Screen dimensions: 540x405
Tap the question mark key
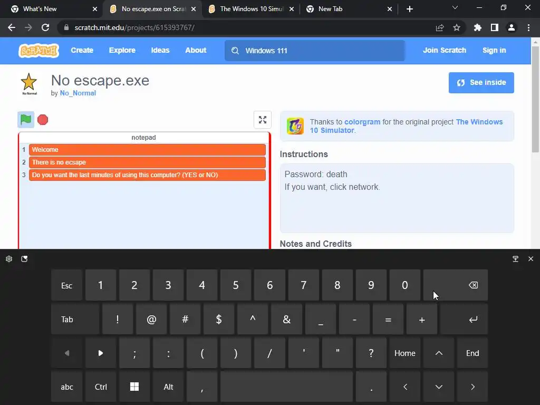[x=371, y=353]
